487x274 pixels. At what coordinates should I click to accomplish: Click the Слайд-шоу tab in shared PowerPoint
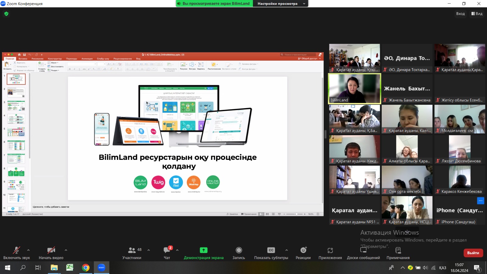[x=103, y=59]
